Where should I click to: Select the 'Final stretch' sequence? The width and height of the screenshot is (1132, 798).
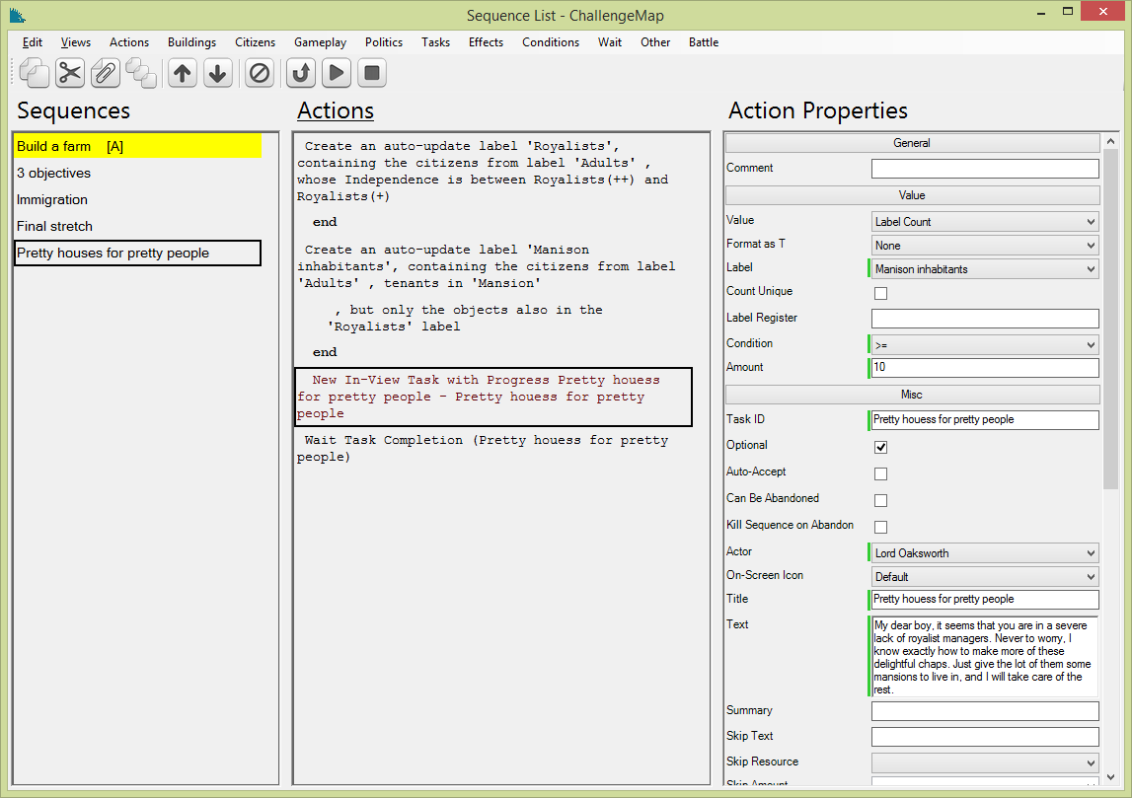coord(137,227)
